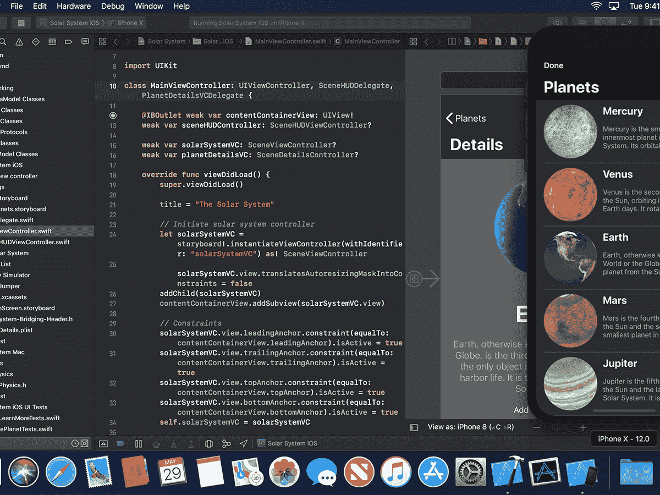This screenshot has width=660, height=495.
Task: Go forward in the code editor history
Action: [128, 41]
